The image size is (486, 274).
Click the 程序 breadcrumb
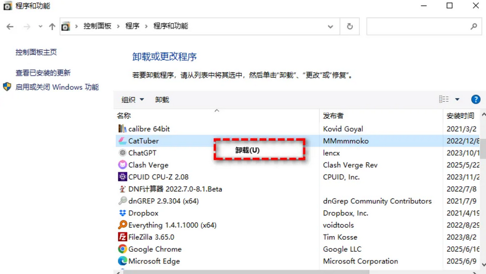(x=132, y=26)
